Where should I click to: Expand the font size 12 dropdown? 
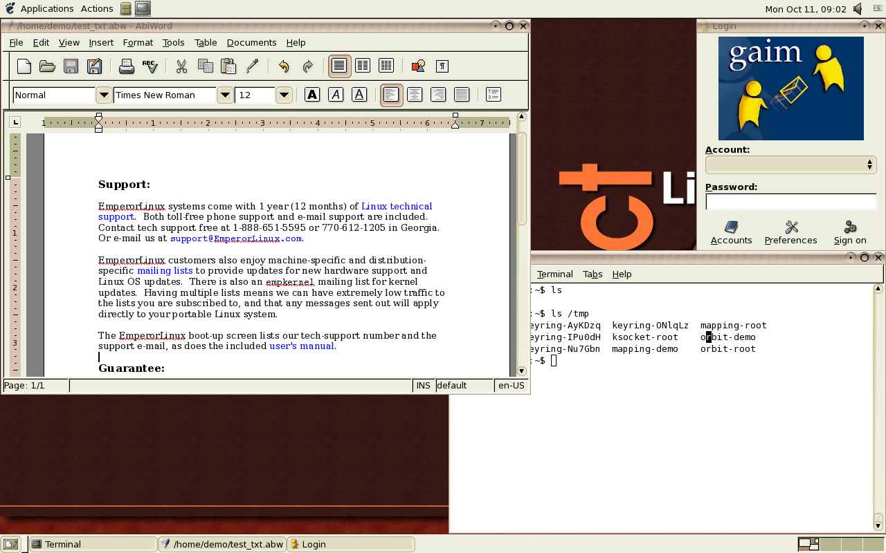[x=284, y=95]
